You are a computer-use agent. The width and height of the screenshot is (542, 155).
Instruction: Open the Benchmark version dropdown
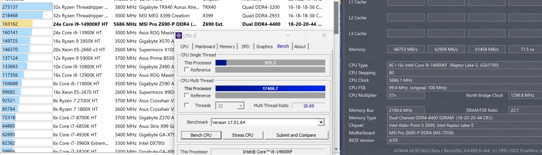click(321, 122)
